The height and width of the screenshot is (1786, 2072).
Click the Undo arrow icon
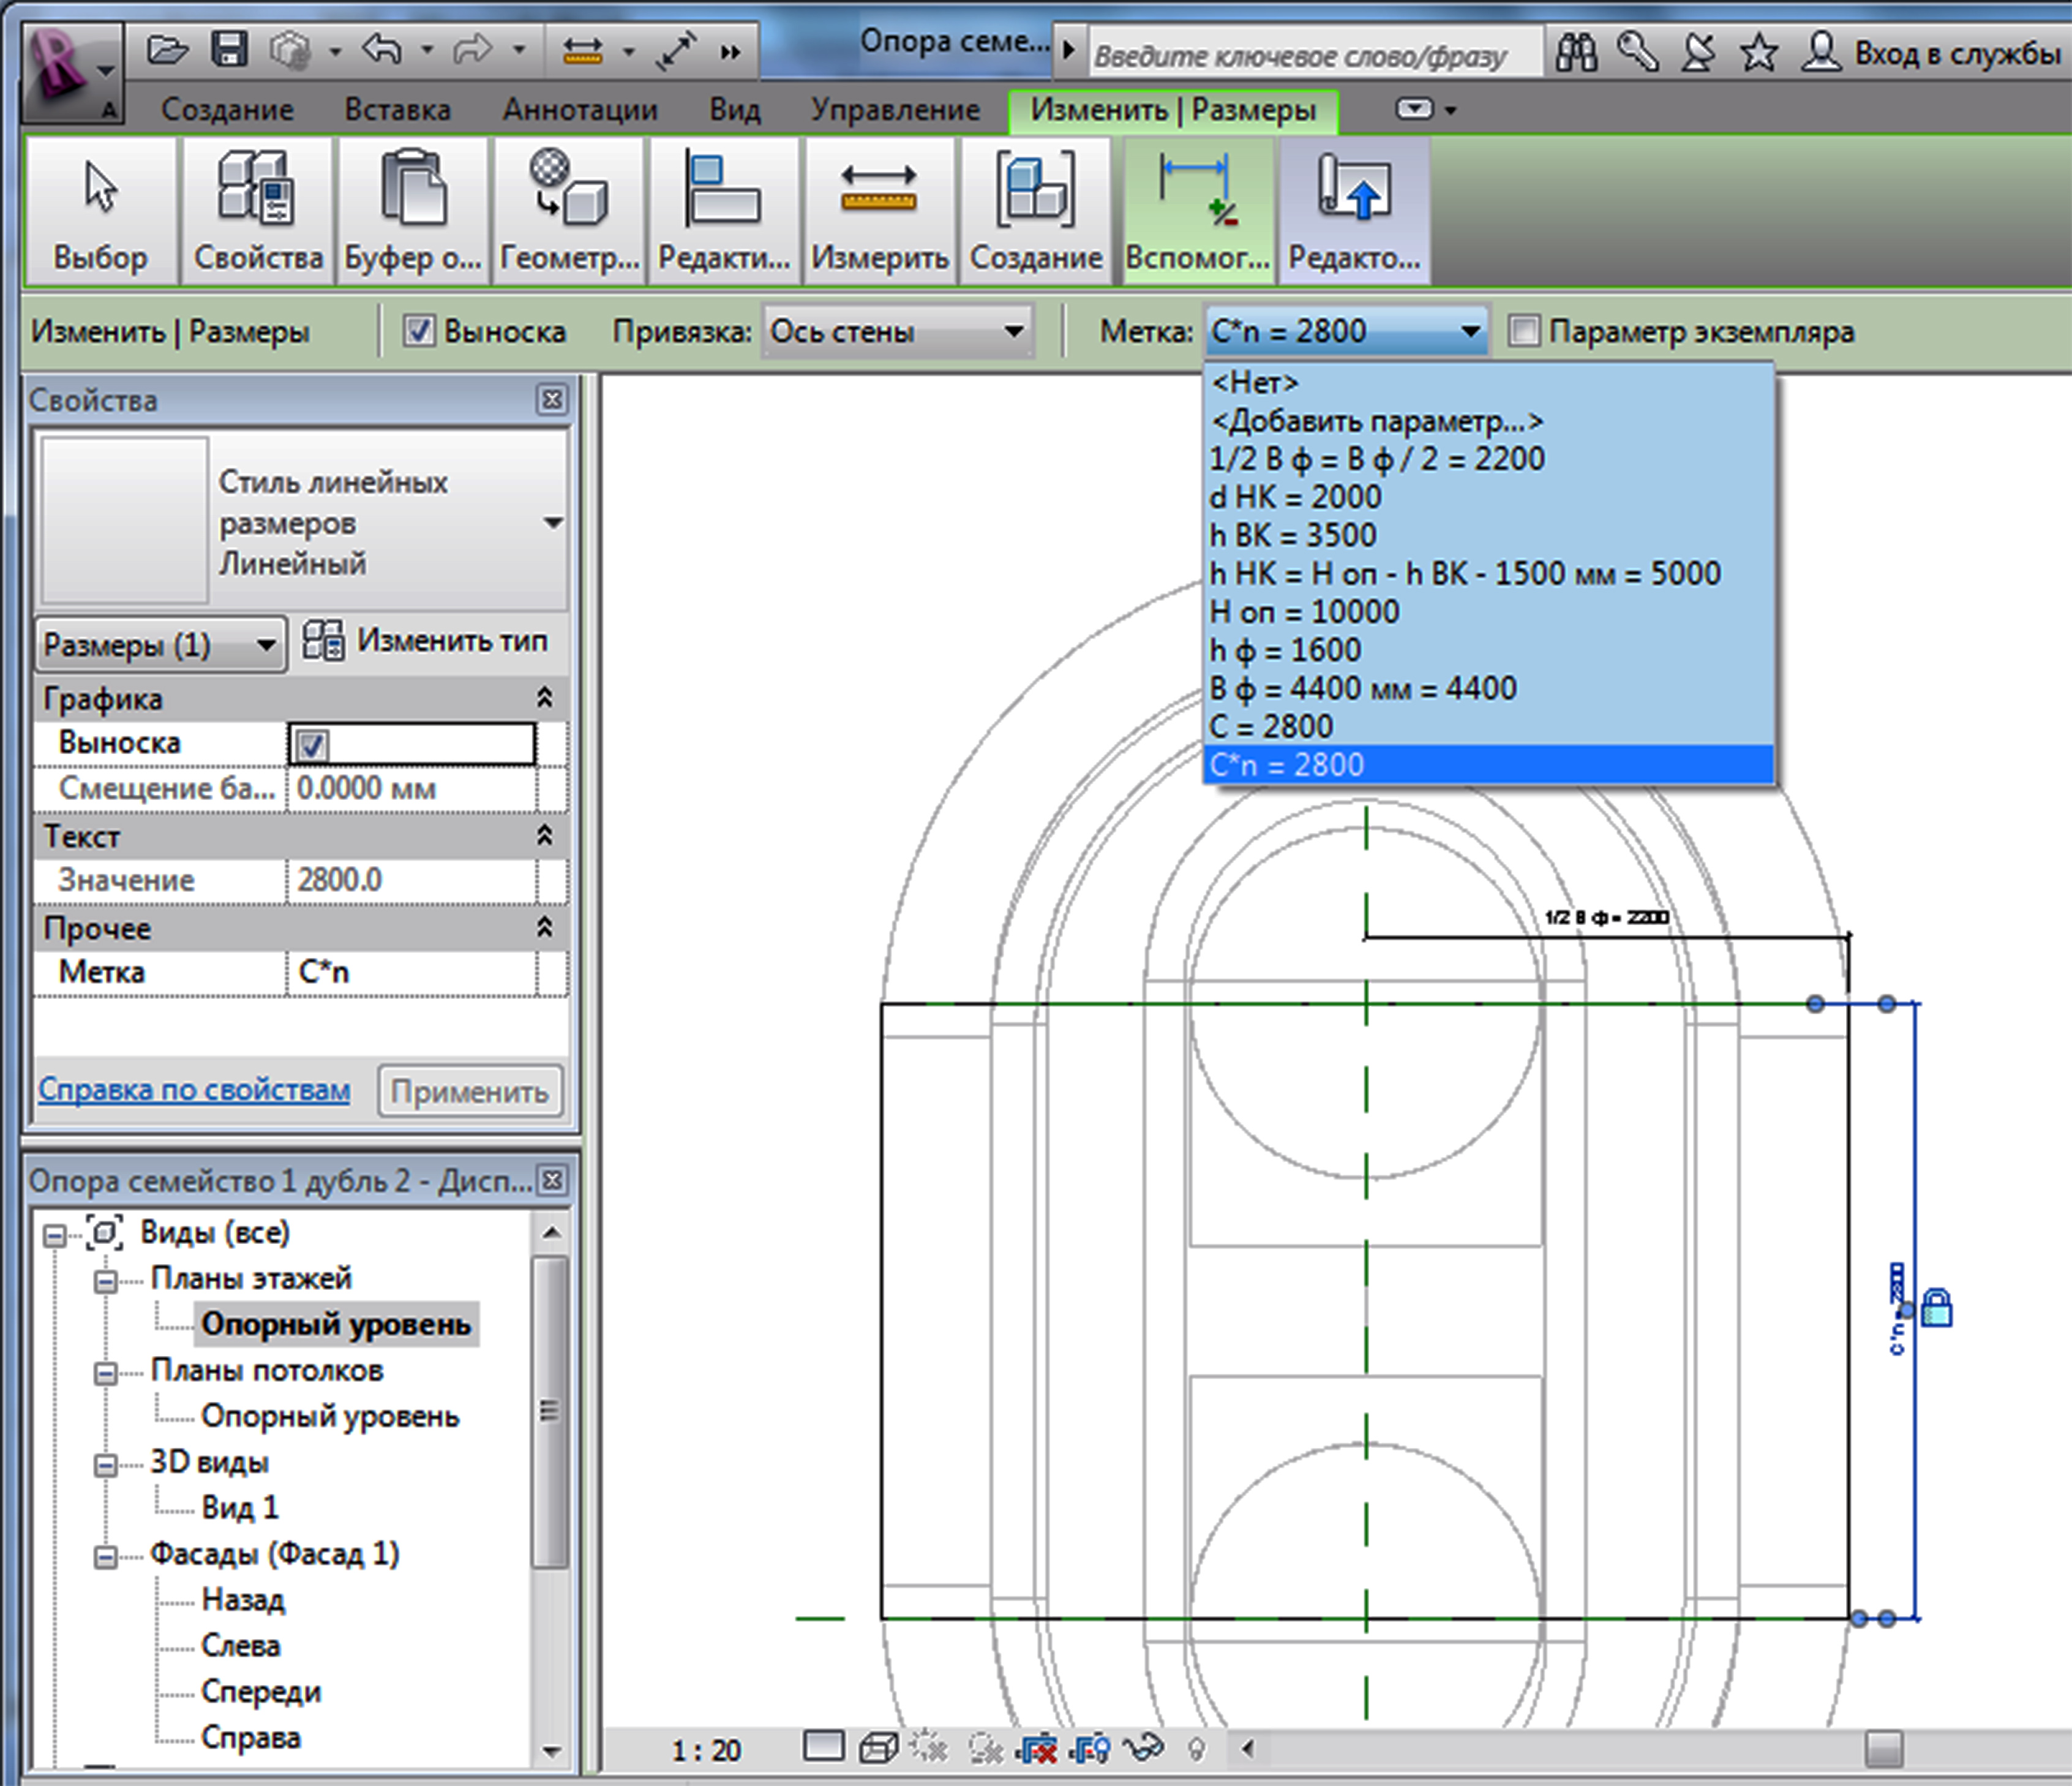383,48
